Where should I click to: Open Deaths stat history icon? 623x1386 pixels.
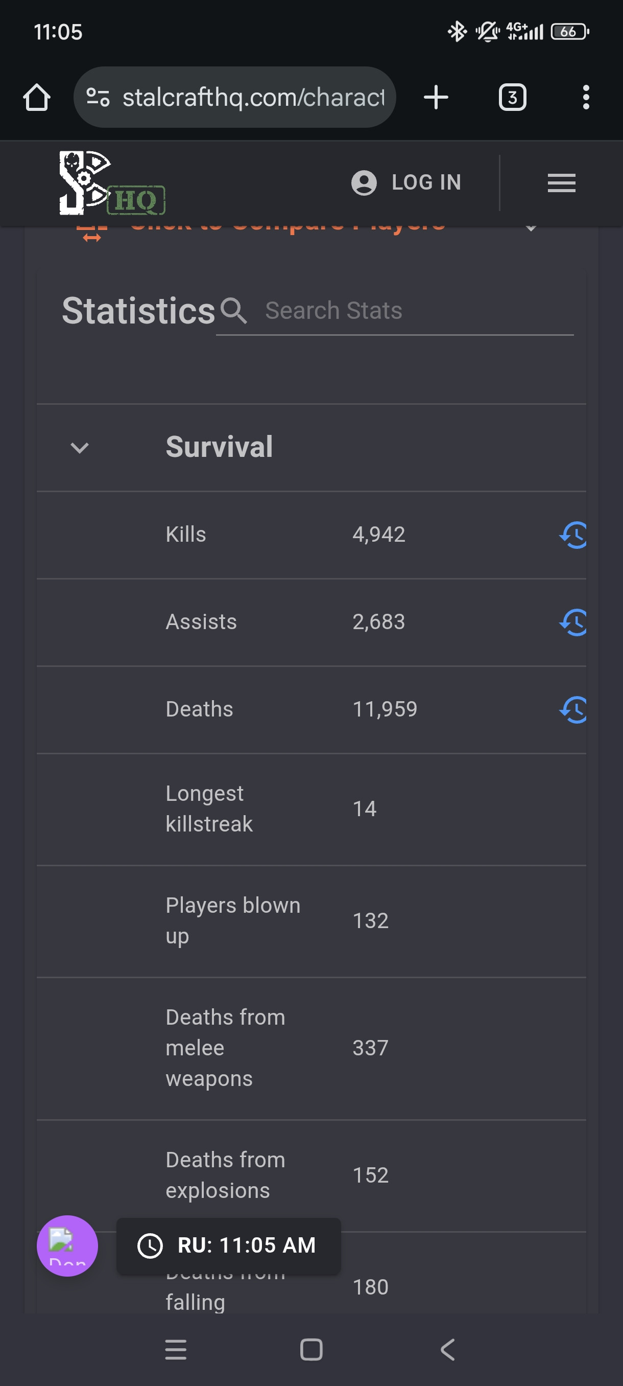pyautogui.click(x=573, y=710)
